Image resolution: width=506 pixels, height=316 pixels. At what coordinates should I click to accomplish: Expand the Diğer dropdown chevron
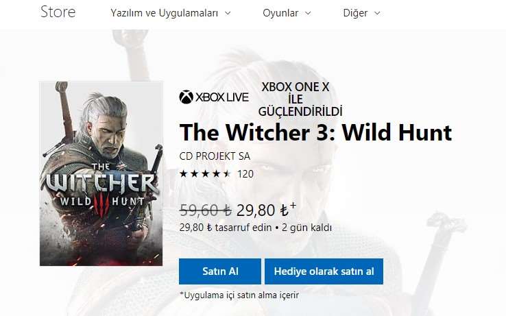tap(377, 13)
